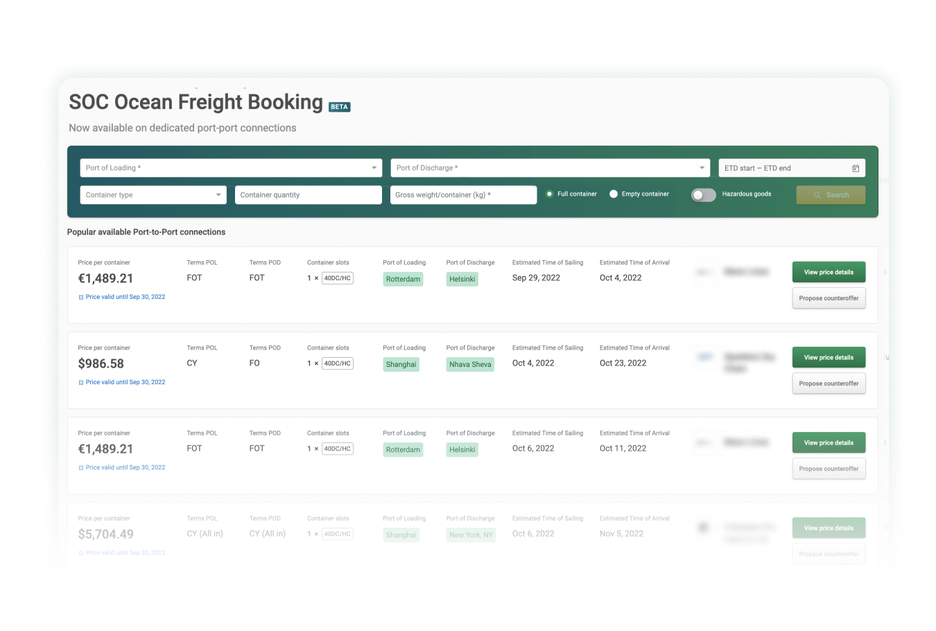Click the calendar icon beside Rotterdam Sep 29 price validity
This screenshot has width=936, height=631.
point(81,297)
